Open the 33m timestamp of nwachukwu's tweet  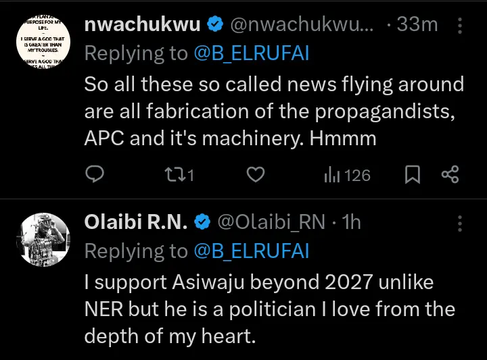click(417, 26)
